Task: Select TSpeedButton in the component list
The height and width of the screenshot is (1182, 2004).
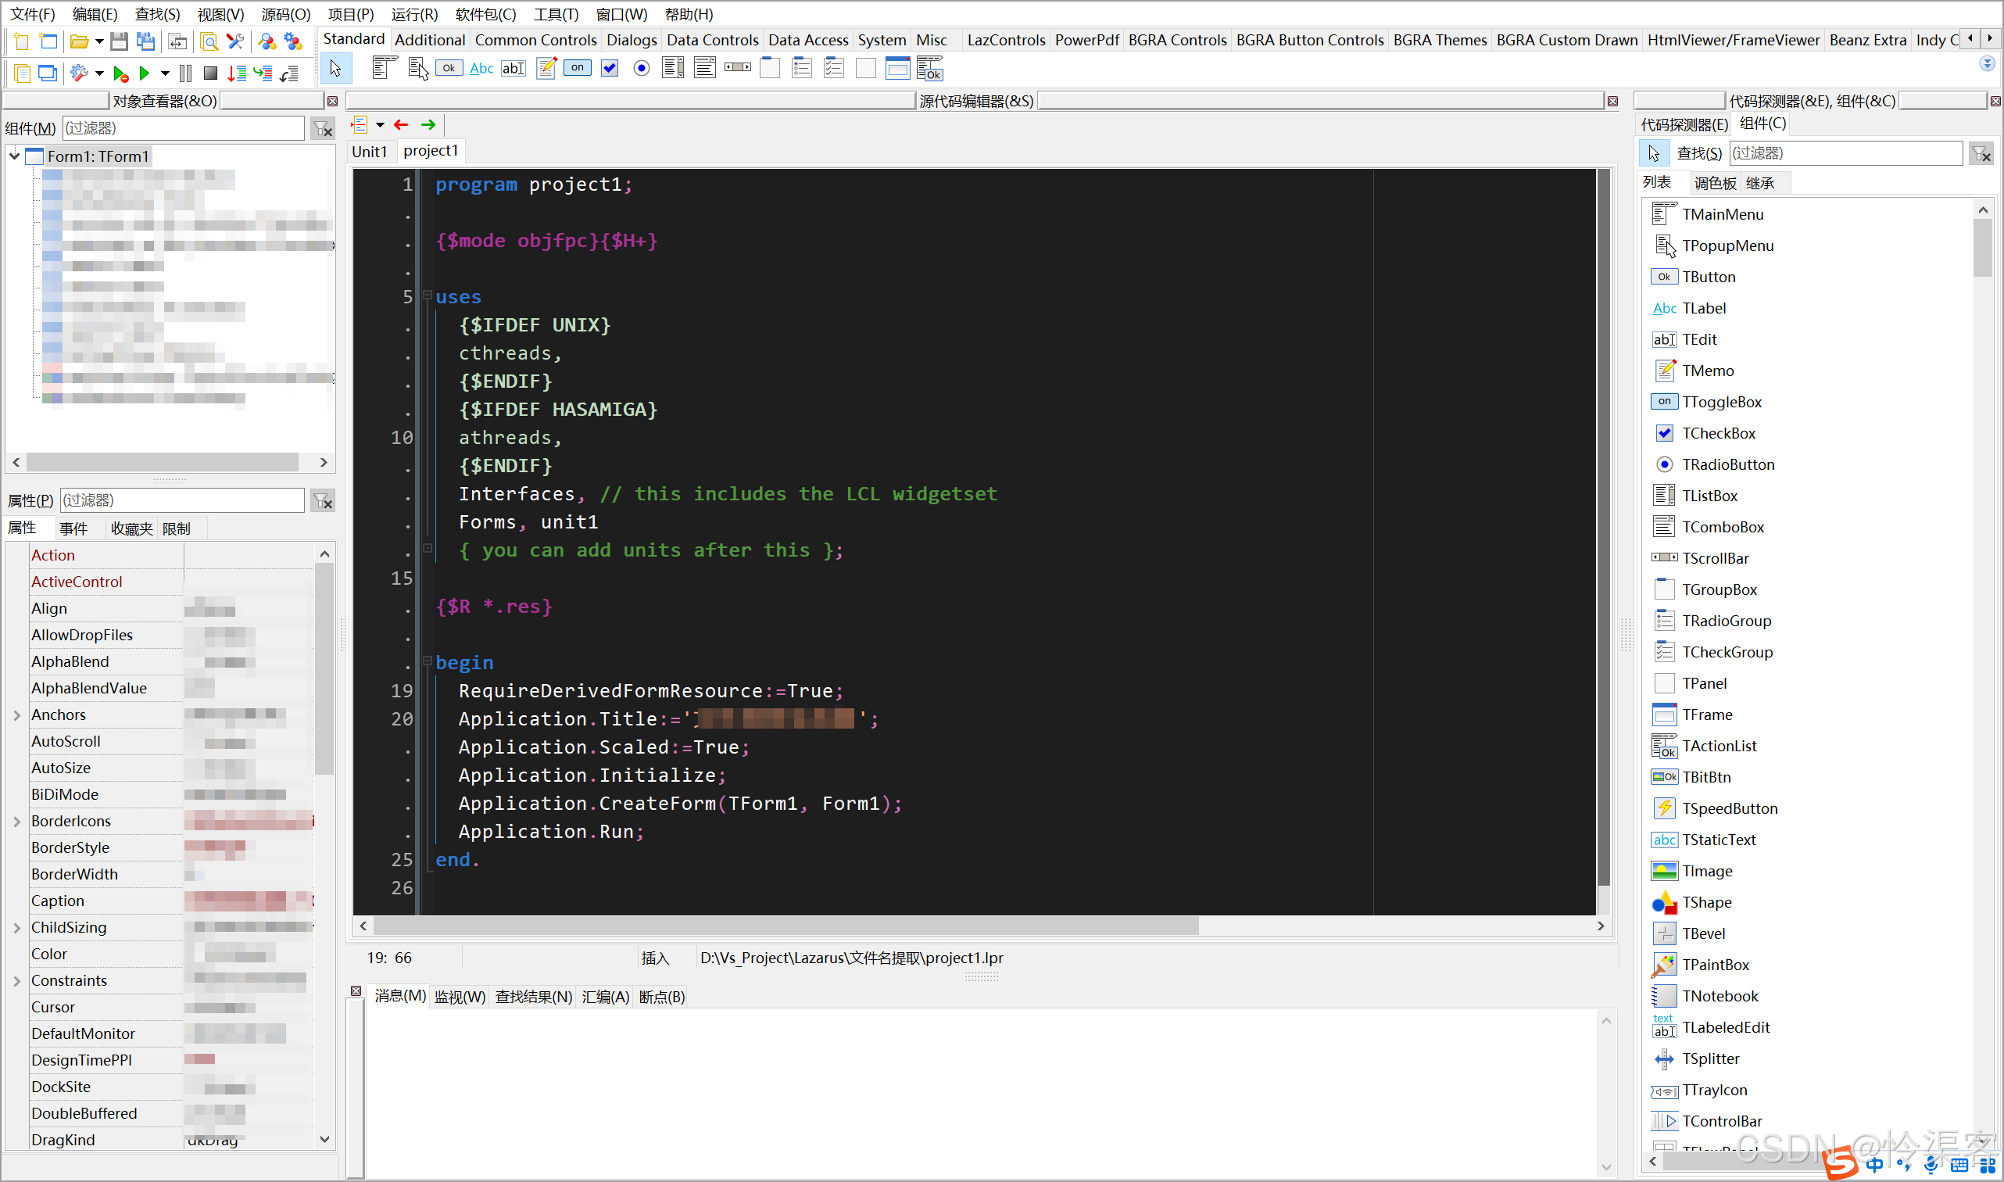Action: pyautogui.click(x=1729, y=808)
